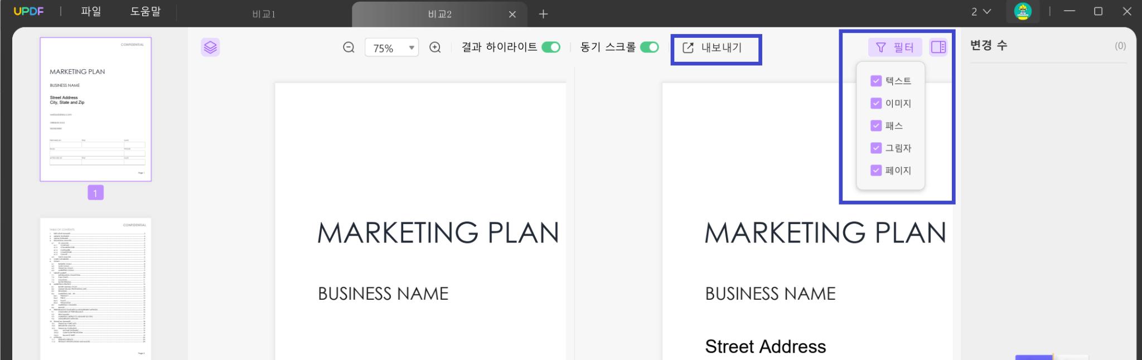Zoom in with the plus magnifier
Viewport: 1142px width, 360px height.
[x=435, y=47]
